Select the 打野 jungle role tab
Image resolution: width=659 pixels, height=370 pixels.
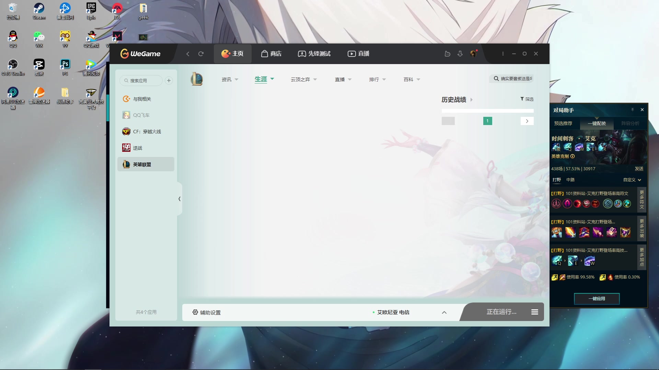(x=557, y=180)
